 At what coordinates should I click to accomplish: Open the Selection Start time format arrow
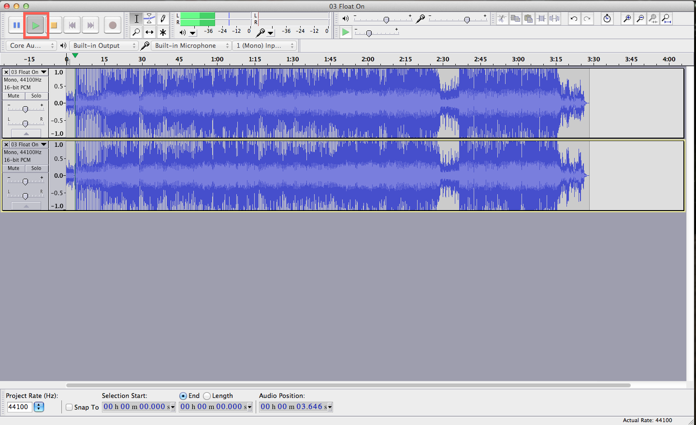(173, 407)
